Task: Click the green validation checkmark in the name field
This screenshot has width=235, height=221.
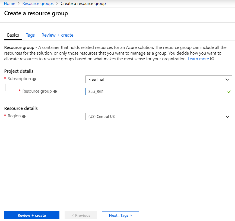Action: [229, 92]
